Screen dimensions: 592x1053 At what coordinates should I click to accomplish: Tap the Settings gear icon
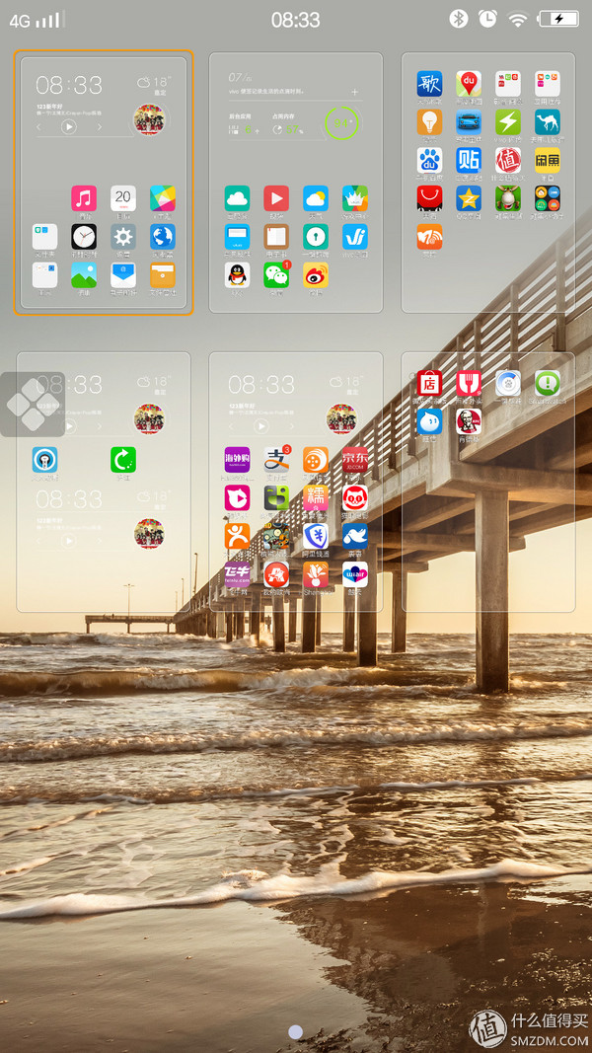point(123,237)
